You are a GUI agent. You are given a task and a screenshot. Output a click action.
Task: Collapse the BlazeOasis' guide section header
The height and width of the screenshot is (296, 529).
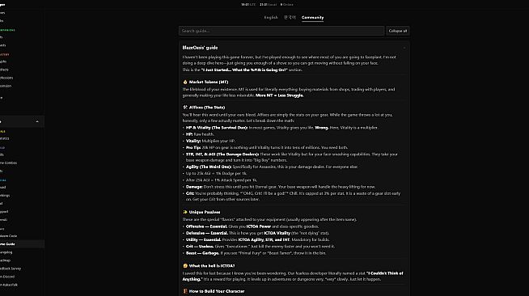click(294, 48)
